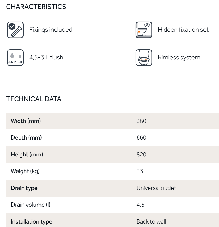
Task: Select the Height (mm) row label
Action: [27, 155]
